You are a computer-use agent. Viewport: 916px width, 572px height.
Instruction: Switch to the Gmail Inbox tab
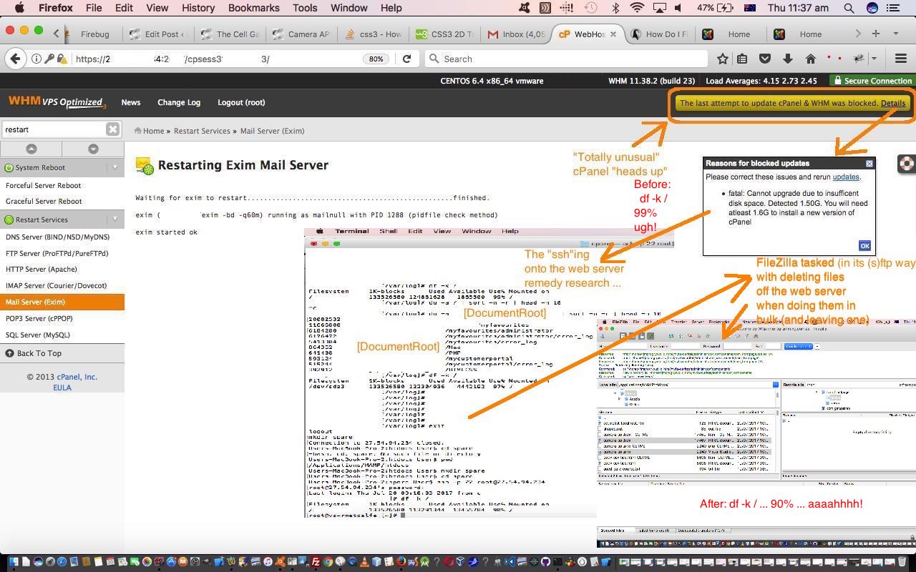[x=517, y=34]
